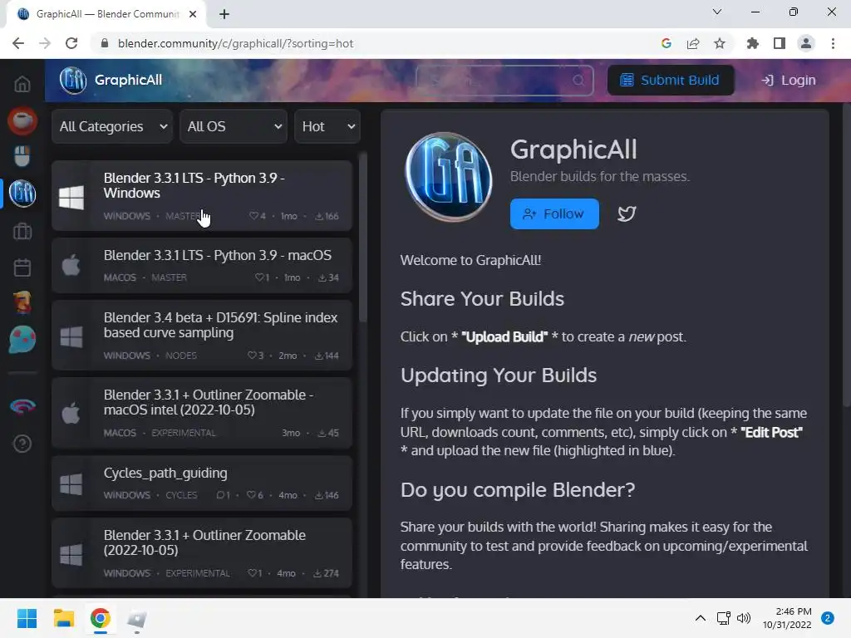Open the notification badge showing 2

828,618
